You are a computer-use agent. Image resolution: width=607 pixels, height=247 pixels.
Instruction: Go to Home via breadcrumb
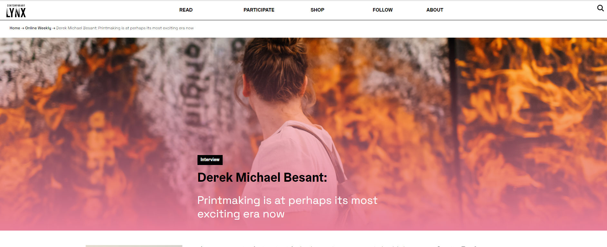tap(15, 28)
